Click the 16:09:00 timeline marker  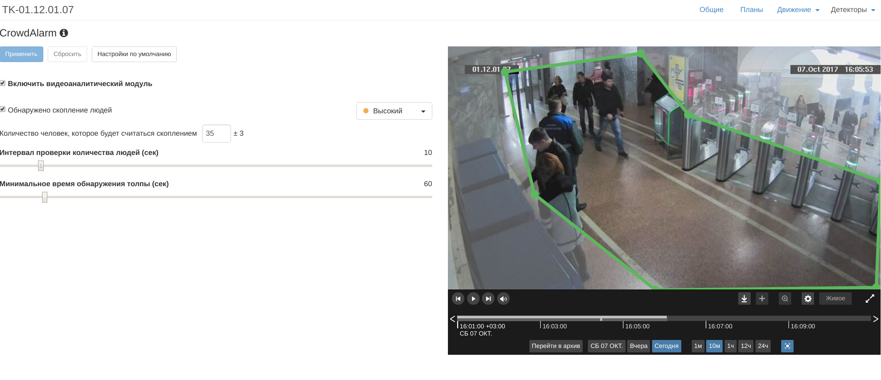pyautogui.click(x=803, y=326)
